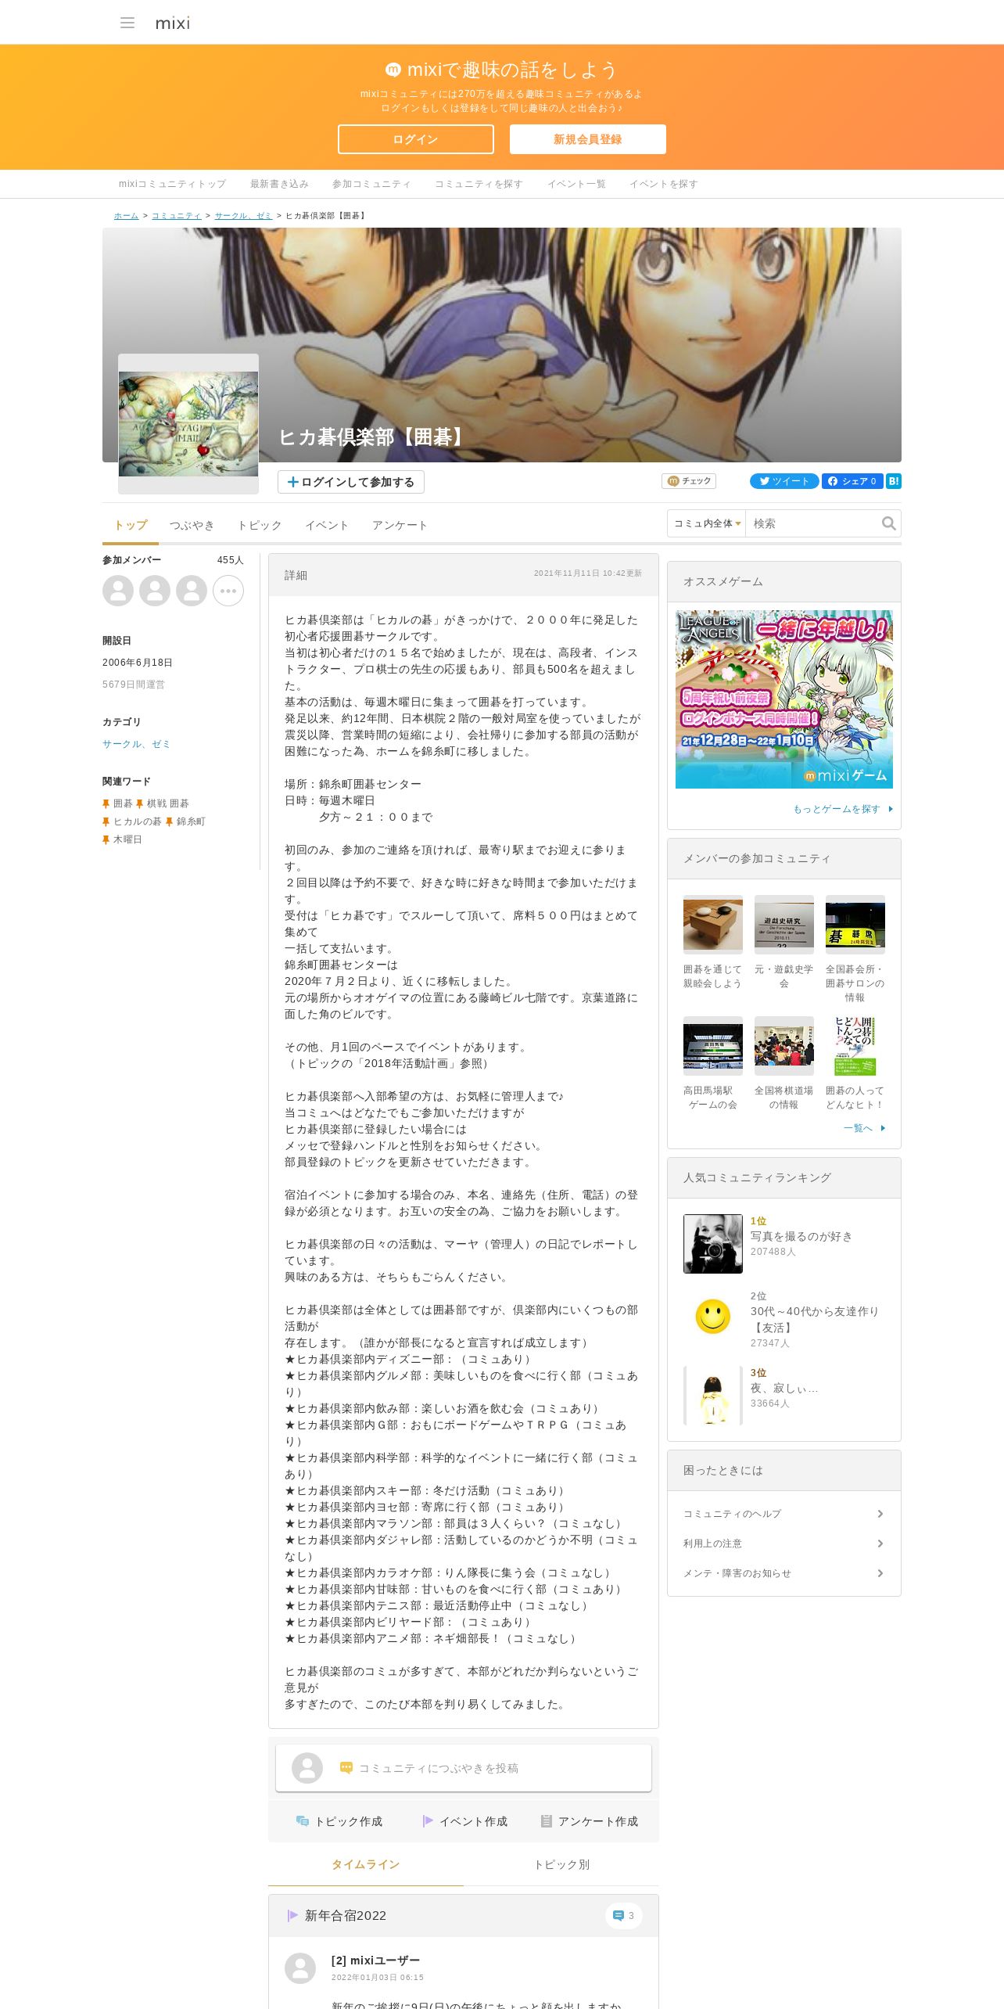Click the Hatena B! bookmark icon
The height and width of the screenshot is (2009, 1004).
(894, 481)
